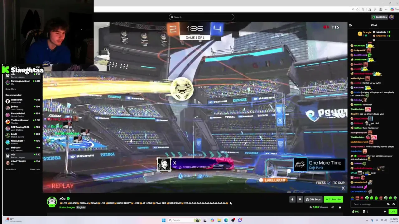The image size is (399, 224).
Task: Click the taskbar volume icon
Action: [386, 220]
